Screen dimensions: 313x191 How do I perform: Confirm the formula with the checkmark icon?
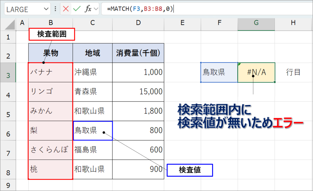[x=77, y=9]
